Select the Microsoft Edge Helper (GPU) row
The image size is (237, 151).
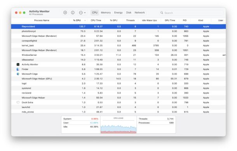click(118, 79)
